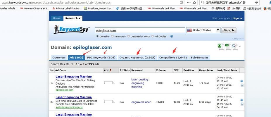Sort by Last/First Seen column header

pos(227,70)
